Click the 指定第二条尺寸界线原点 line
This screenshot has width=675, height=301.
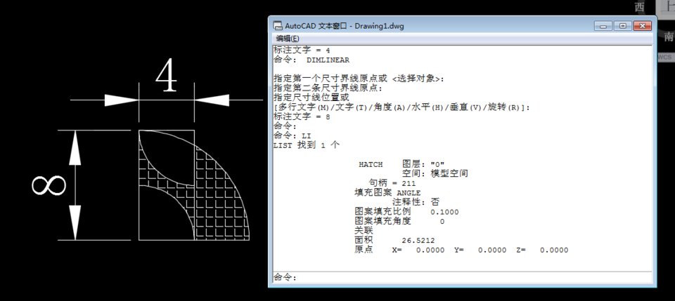[x=328, y=88]
